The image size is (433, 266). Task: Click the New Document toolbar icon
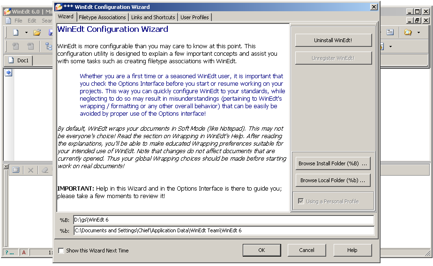(x=15, y=32)
